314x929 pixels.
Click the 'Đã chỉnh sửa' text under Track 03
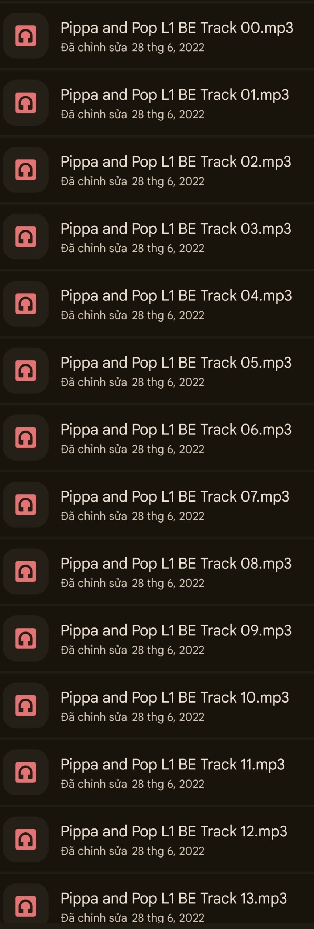(94, 248)
